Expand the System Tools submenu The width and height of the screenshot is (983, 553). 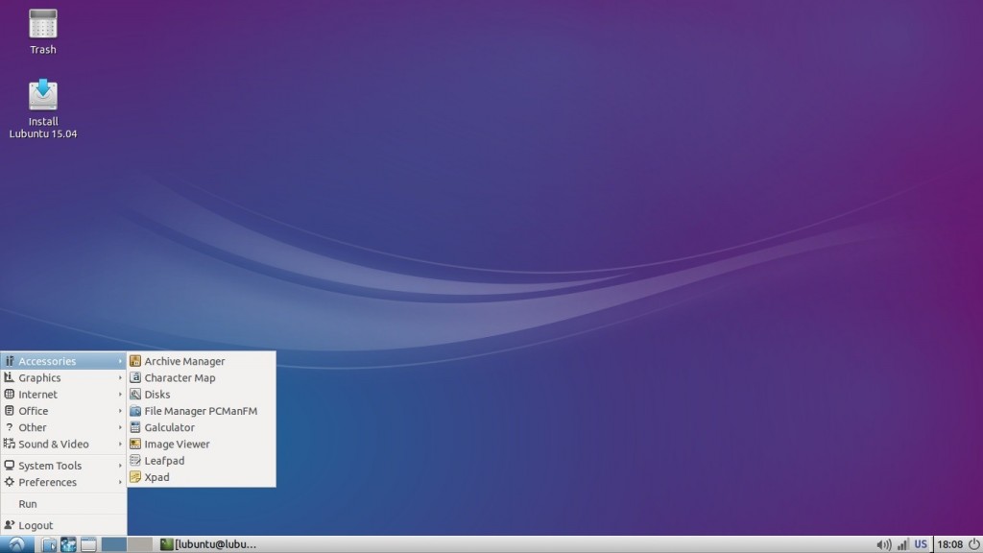(x=48, y=466)
